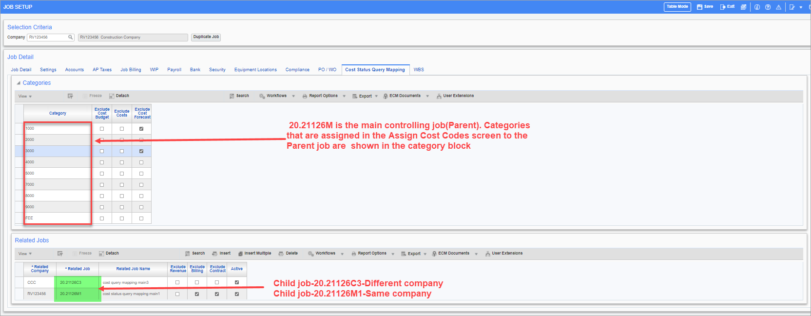Uncheck Exclude Cost Forecast for category 3000
Viewport: 811px width, 316px height.
click(141, 151)
